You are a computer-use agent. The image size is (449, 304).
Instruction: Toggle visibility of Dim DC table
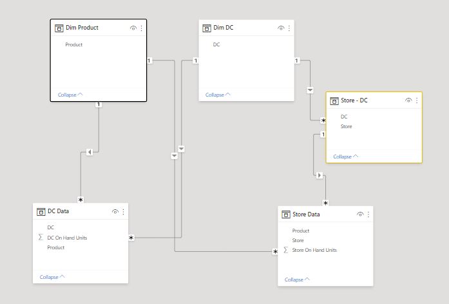[281, 28]
